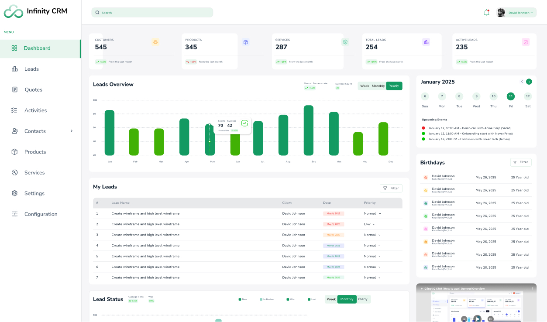547x322 pixels.
Task: Click the magnifier icon in search bar
Action: 97,13
